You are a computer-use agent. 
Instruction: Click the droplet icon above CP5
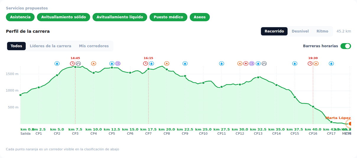point(112,63)
